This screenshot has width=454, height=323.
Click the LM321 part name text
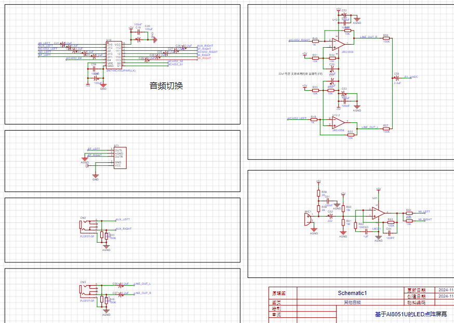point(377,229)
